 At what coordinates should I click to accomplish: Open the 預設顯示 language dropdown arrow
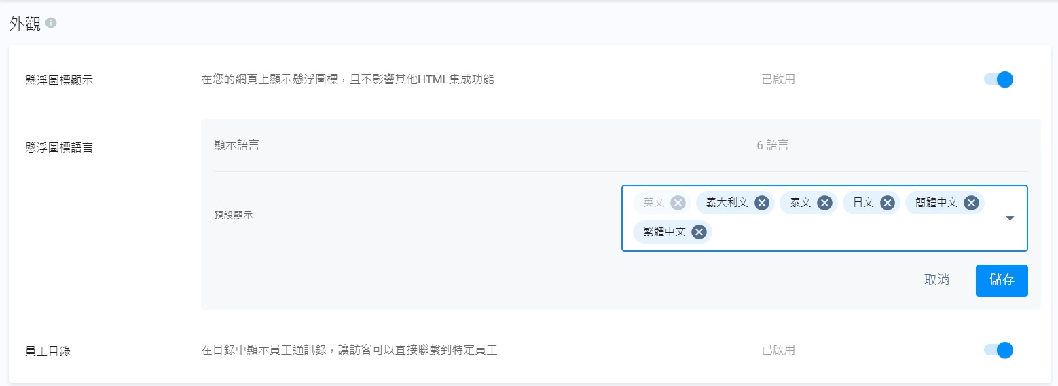(x=1010, y=218)
